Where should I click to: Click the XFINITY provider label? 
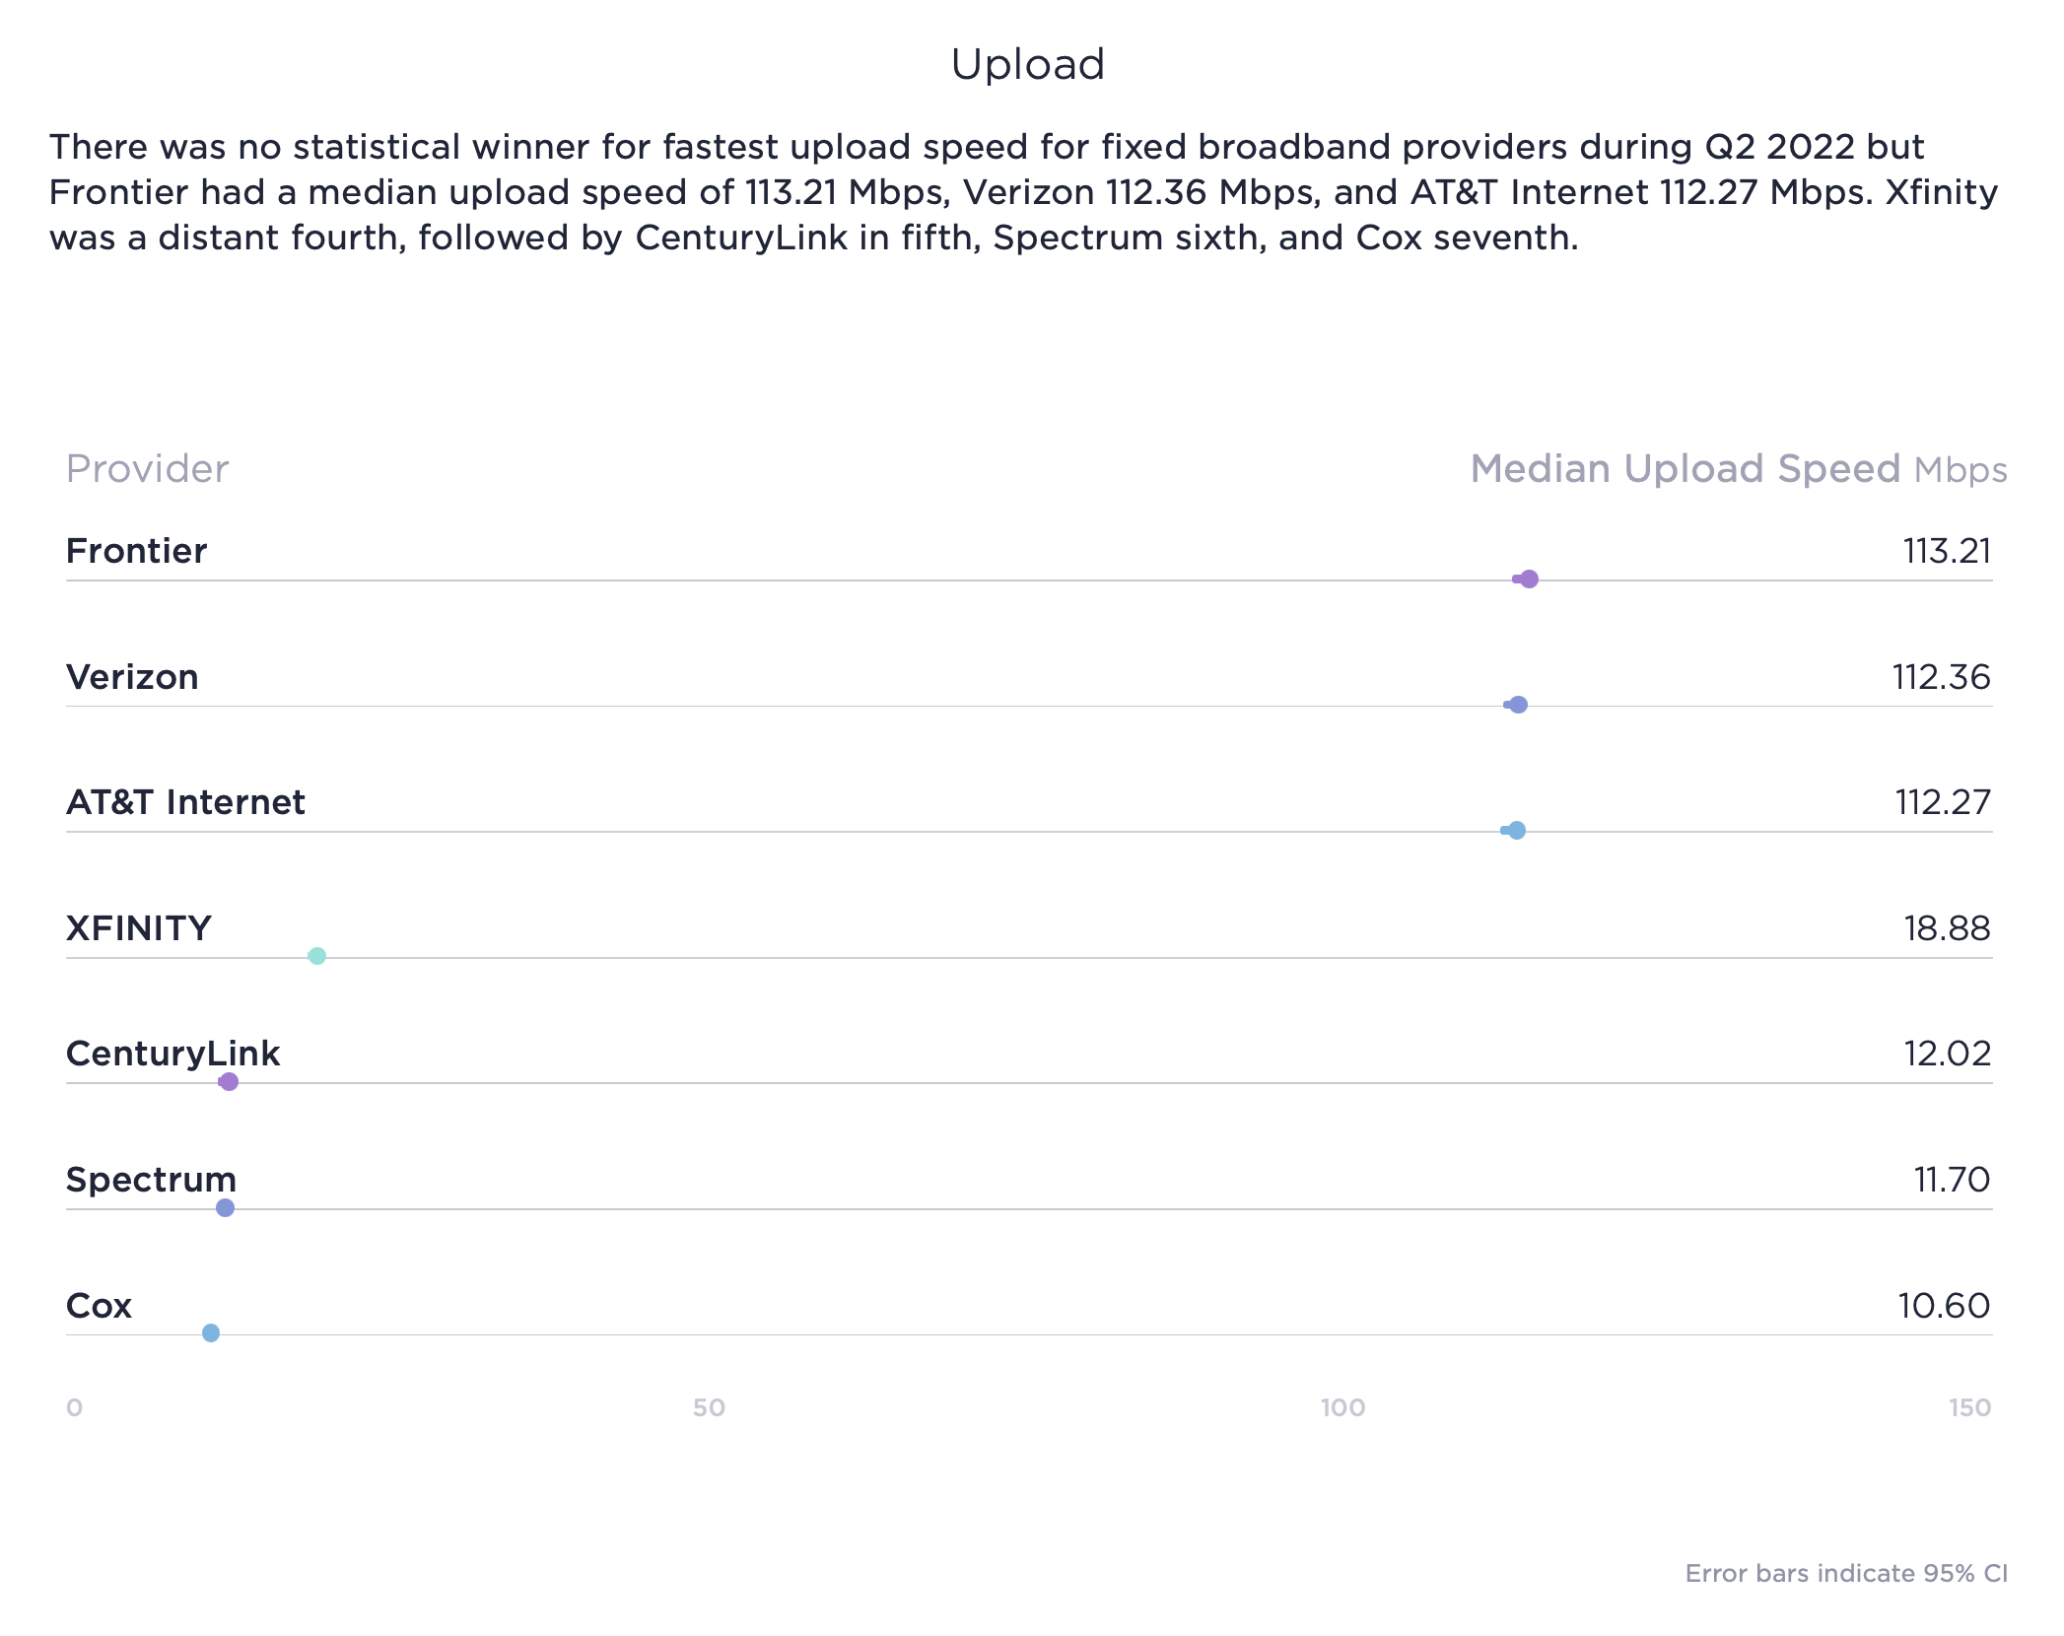coord(138,928)
